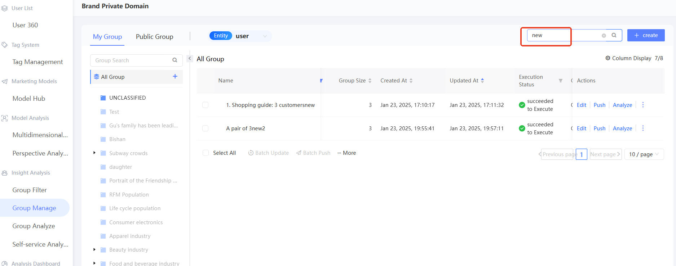Expand the Food and beverage industry folder
Image resolution: width=676 pixels, height=266 pixels.
pyautogui.click(x=94, y=263)
